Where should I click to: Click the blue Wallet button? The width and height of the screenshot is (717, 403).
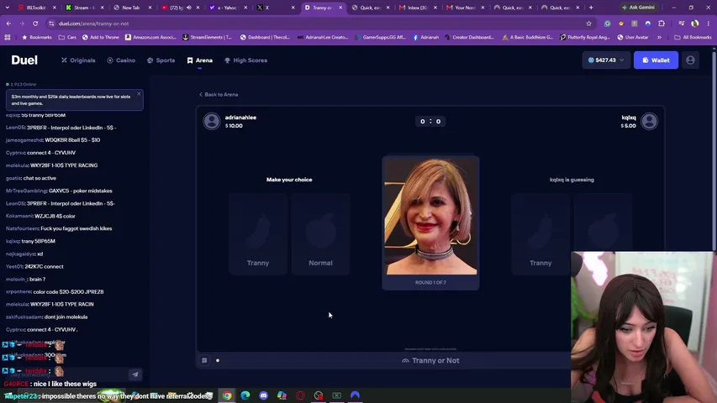coord(656,60)
